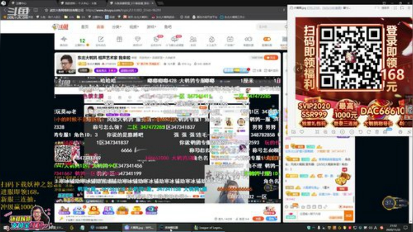Open the taskbar clock and date

(393, 227)
